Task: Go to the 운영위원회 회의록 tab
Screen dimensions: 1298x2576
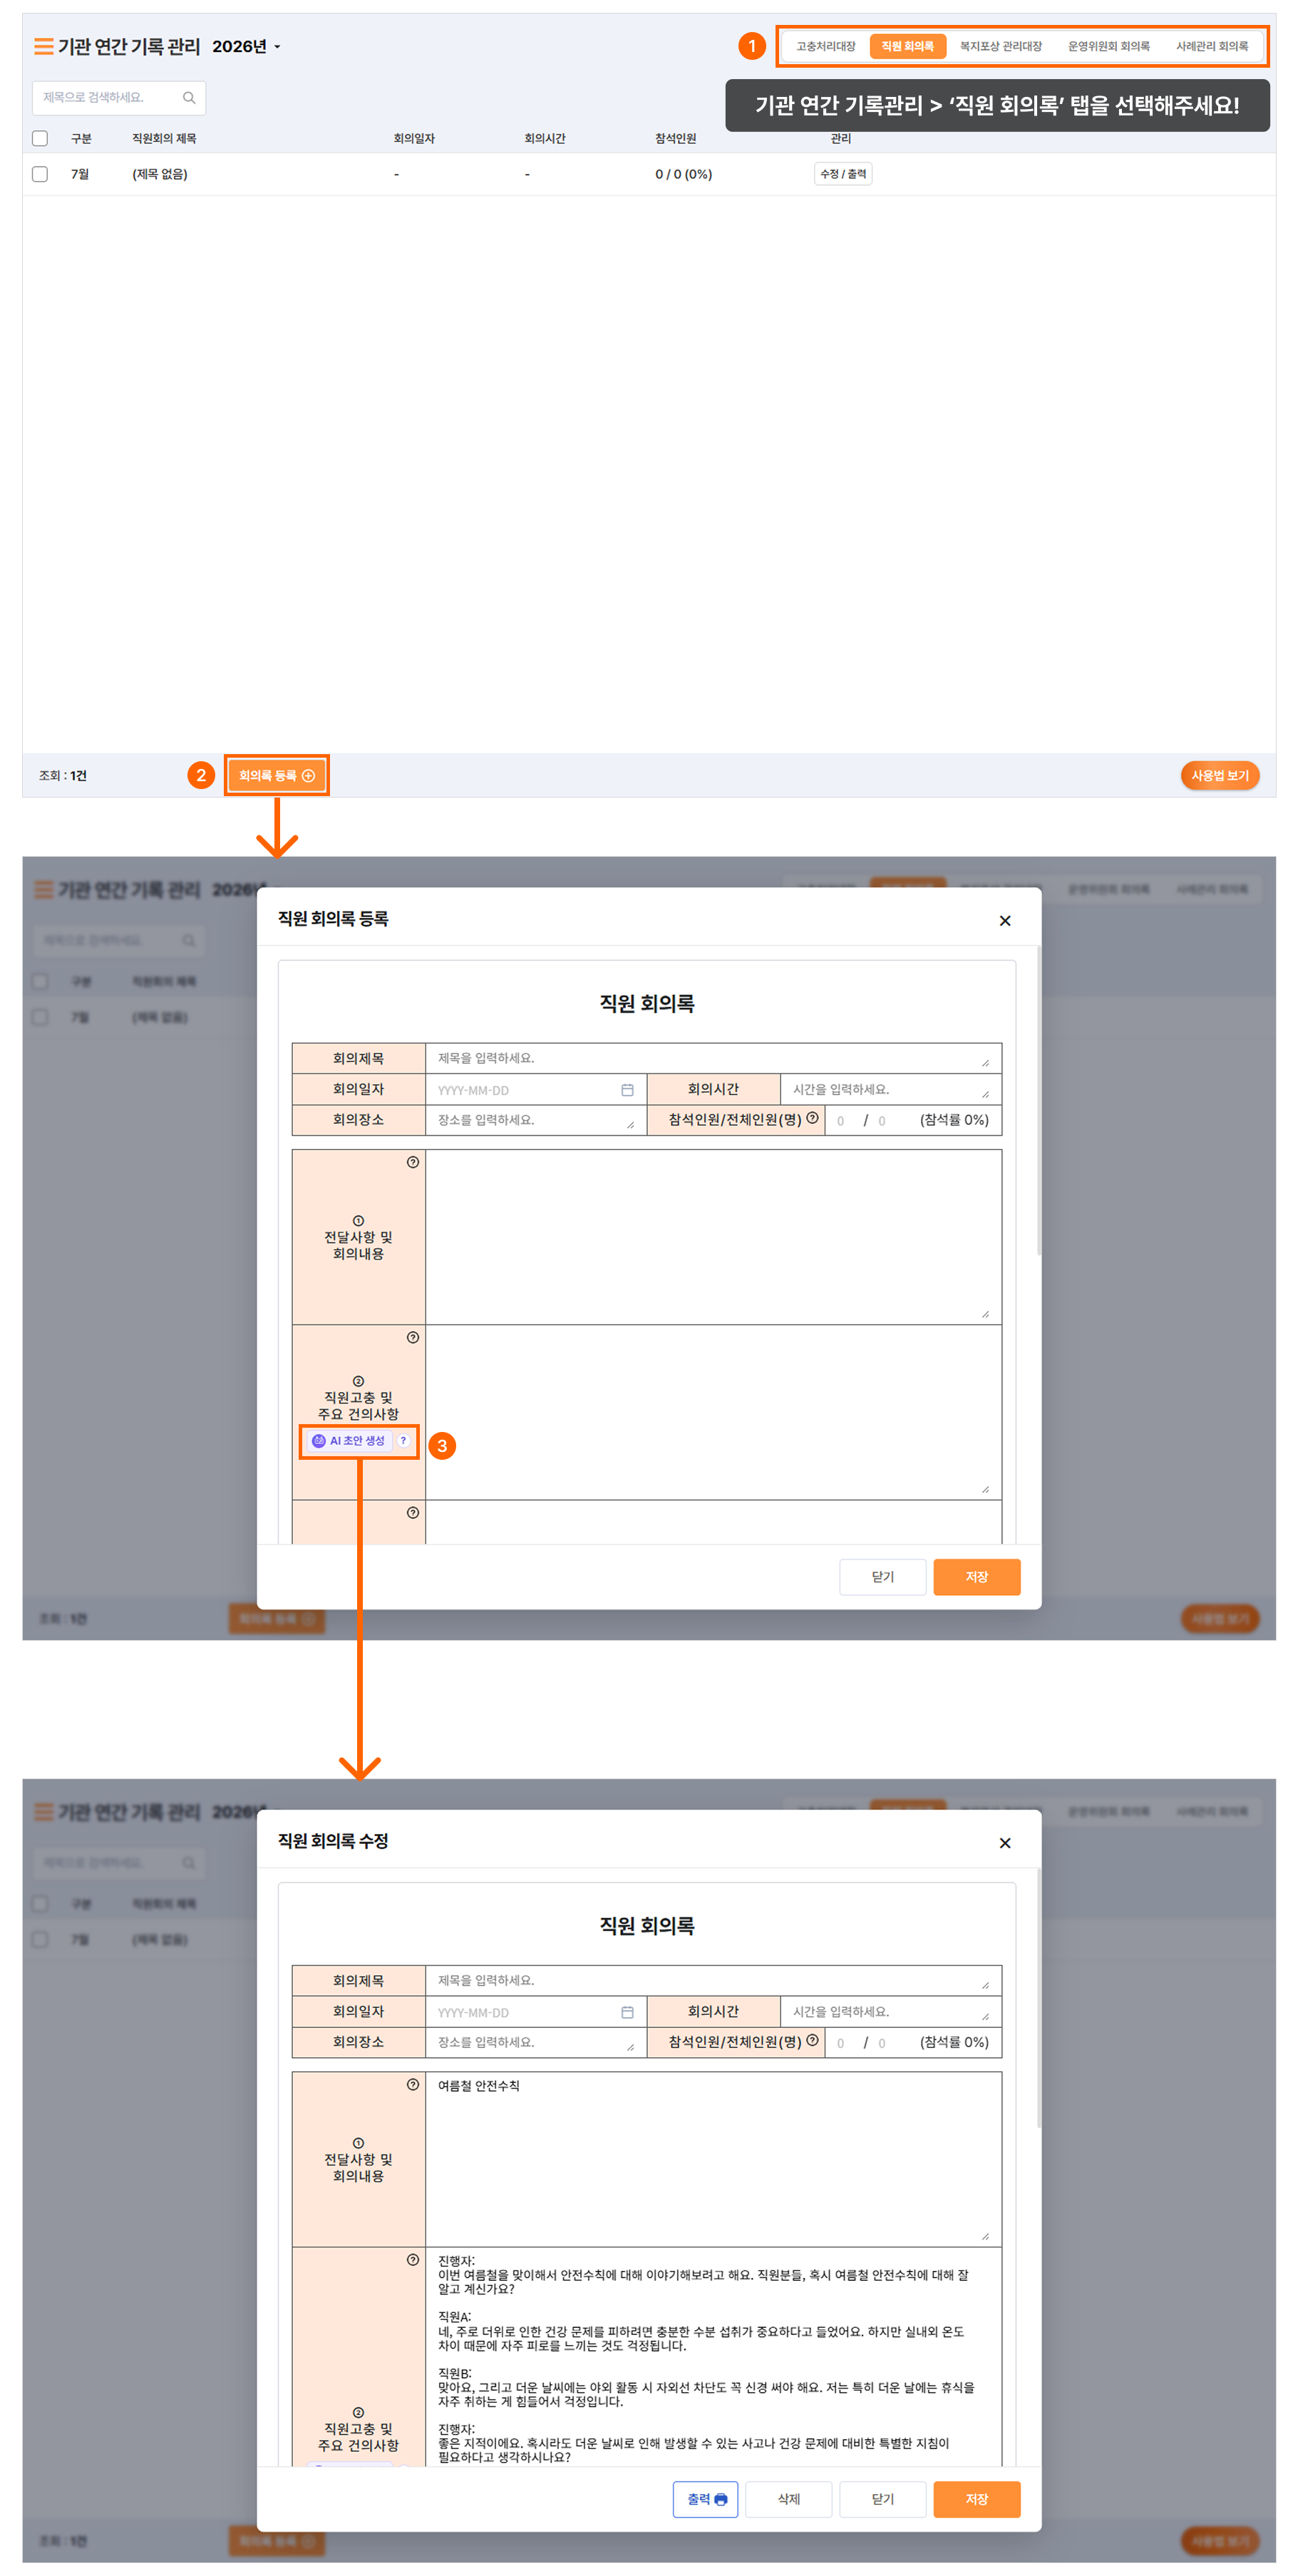Action: tap(1108, 46)
